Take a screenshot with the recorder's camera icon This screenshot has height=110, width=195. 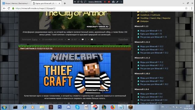coord(113,2)
